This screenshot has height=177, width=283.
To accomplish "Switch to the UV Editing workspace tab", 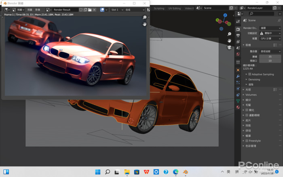I will [175, 8].
